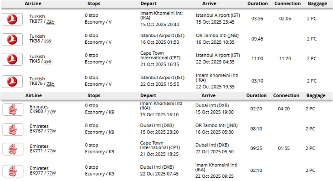Click the AirLine header in the top table

33,4
